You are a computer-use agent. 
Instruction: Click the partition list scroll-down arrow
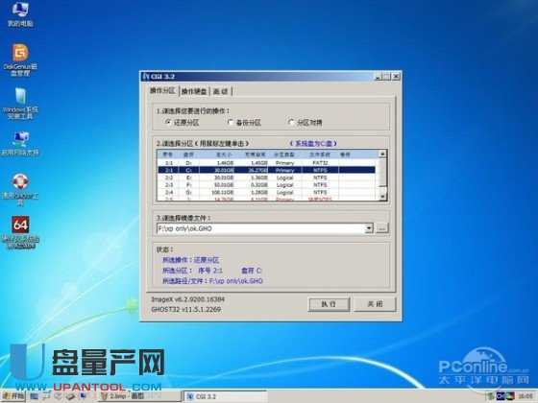coord(382,197)
